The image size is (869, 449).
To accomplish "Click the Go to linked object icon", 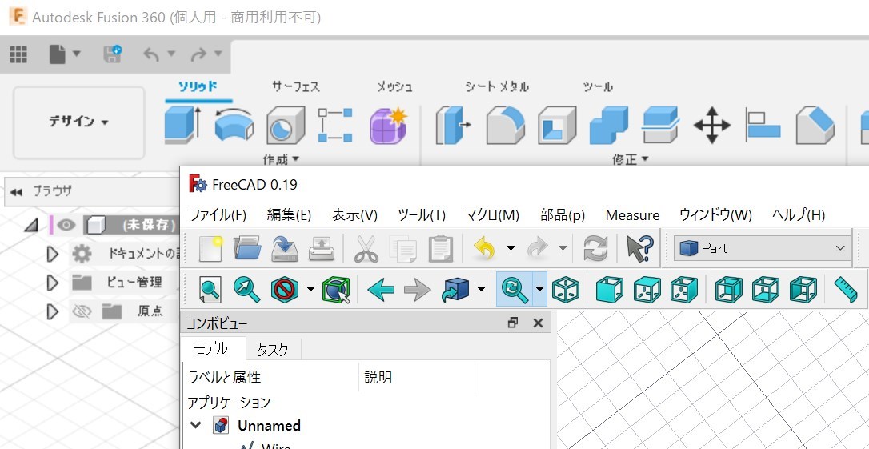I will tap(455, 290).
